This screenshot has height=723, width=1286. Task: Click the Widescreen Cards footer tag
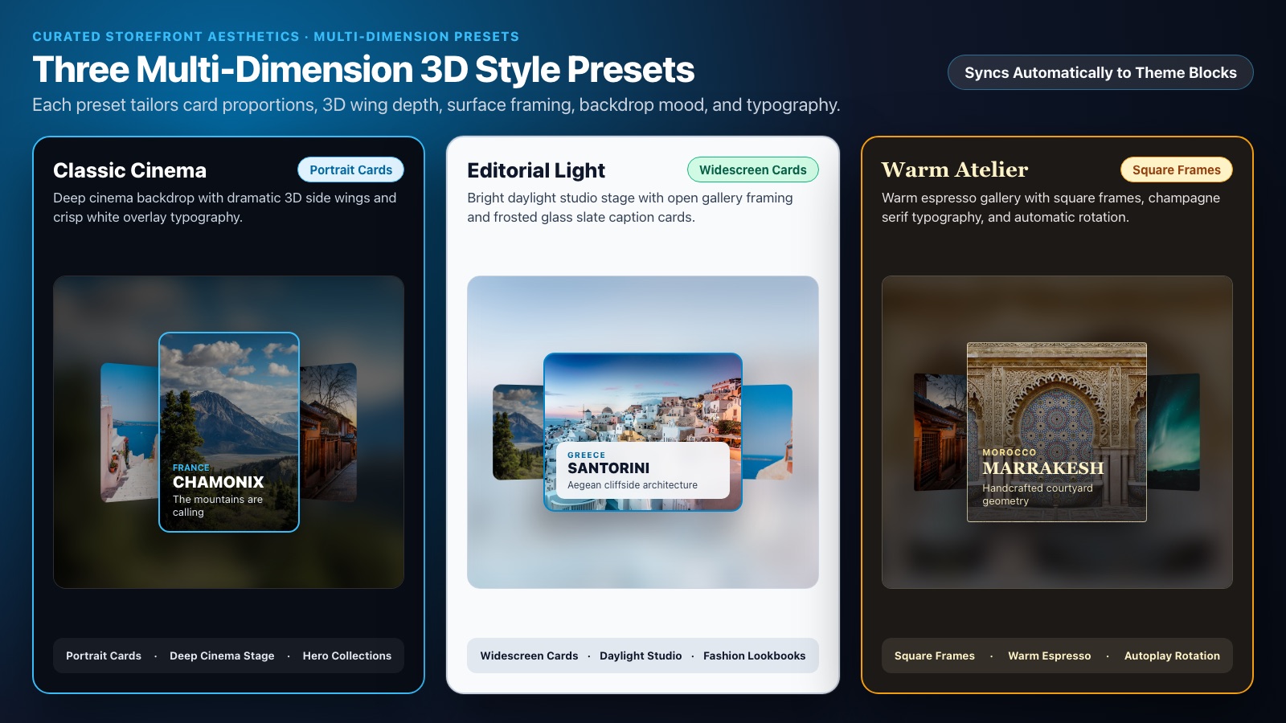529,656
